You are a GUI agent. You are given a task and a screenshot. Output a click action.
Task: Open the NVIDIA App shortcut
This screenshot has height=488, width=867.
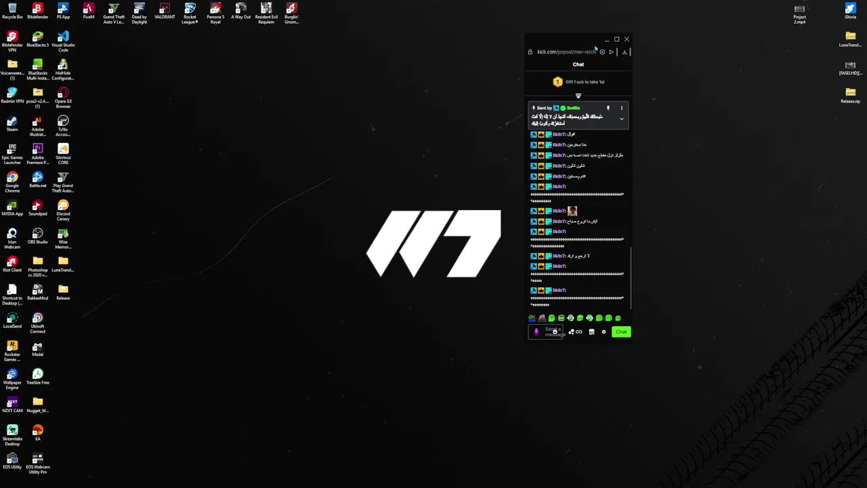[x=12, y=208]
